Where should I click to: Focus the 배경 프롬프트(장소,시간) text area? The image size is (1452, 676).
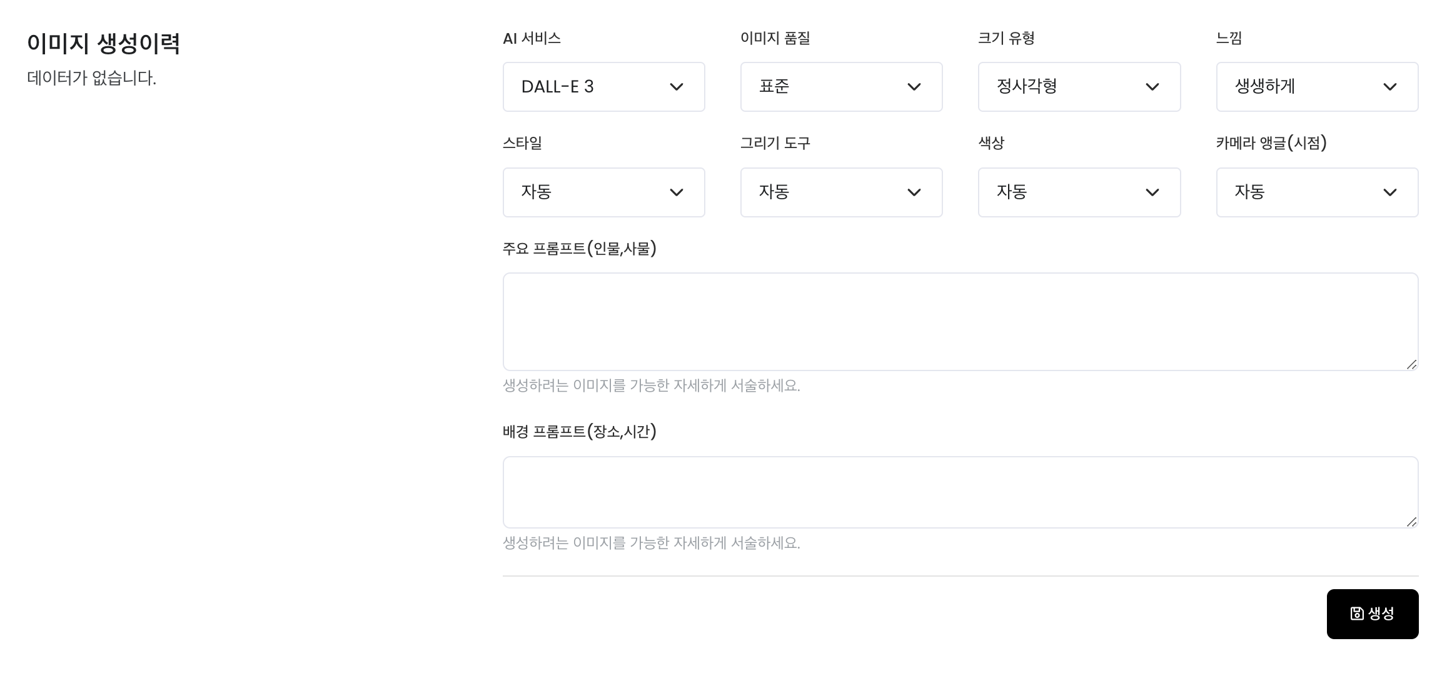960,492
